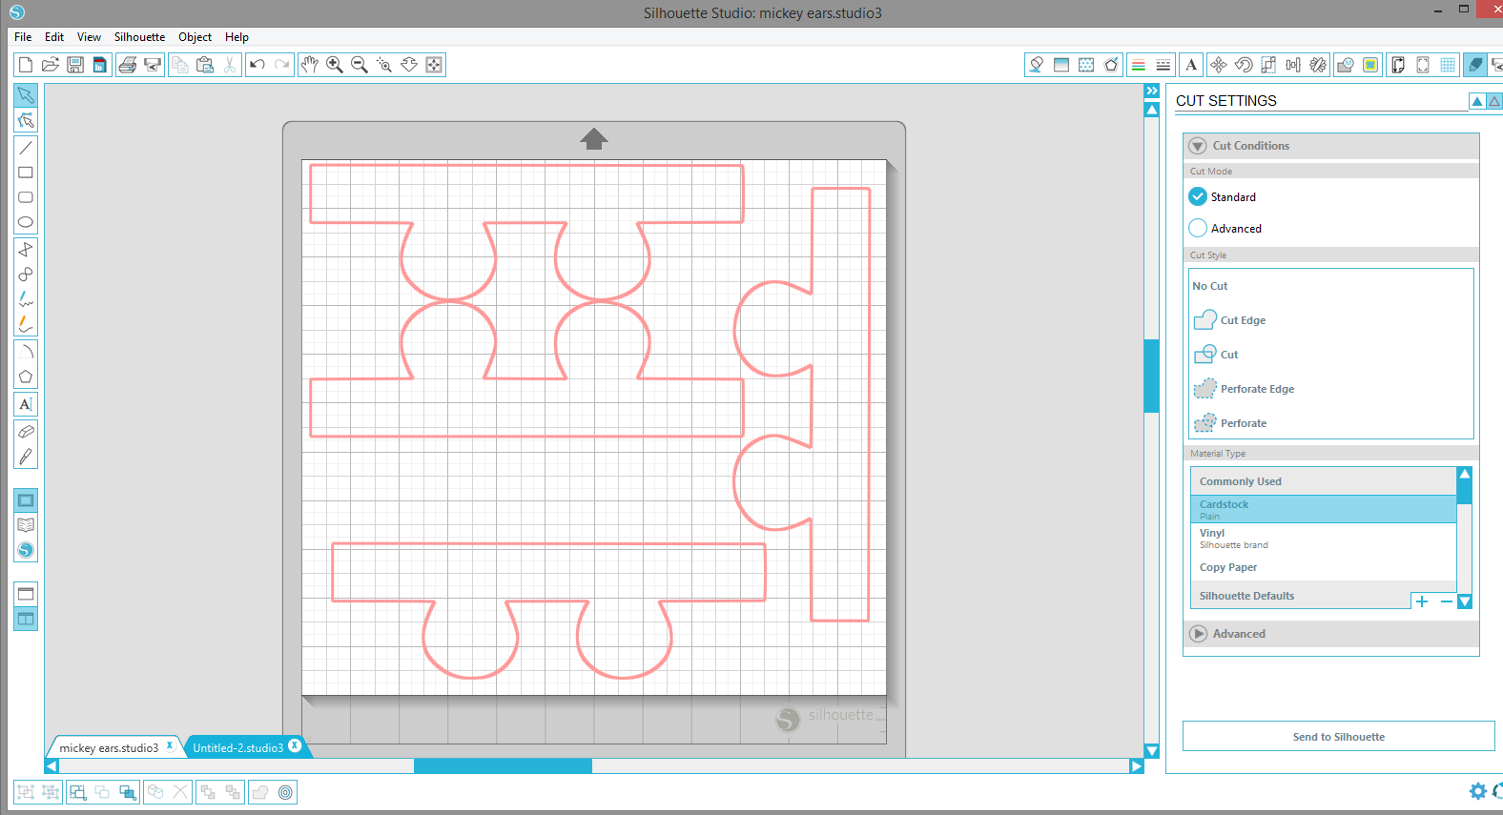Zoom out with the magnifier minus icon

(360, 65)
